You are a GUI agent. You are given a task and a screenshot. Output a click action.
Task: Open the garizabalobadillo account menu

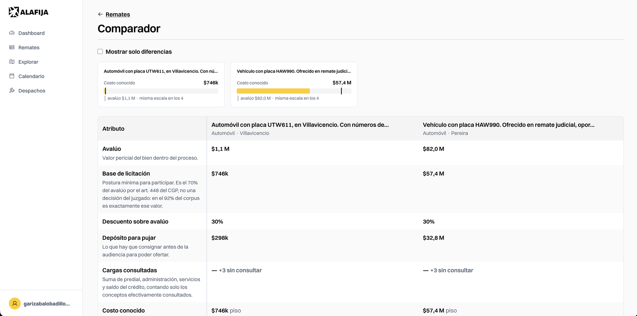coord(41,304)
